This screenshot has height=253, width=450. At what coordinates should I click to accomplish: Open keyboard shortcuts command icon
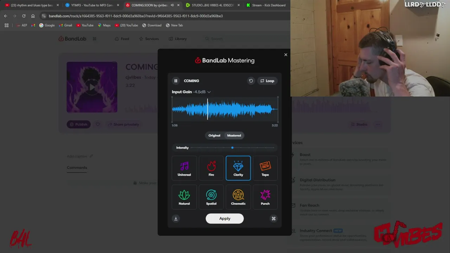274,219
